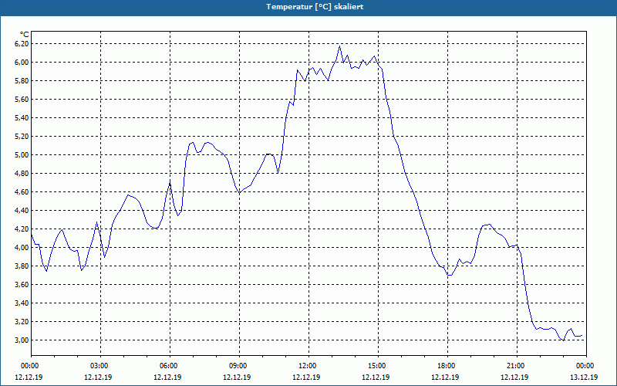Click the 4,80 y-axis value
617x386 pixels.
(22, 173)
